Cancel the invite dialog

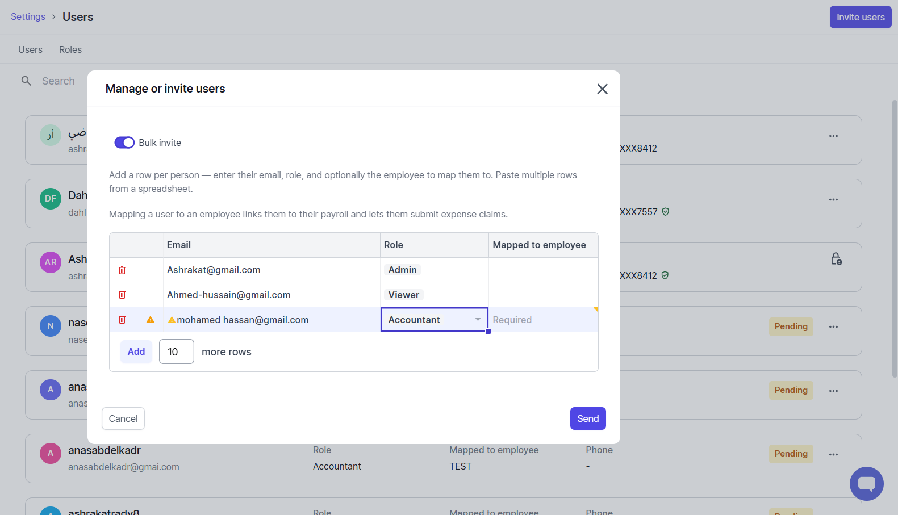coord(123,418)
